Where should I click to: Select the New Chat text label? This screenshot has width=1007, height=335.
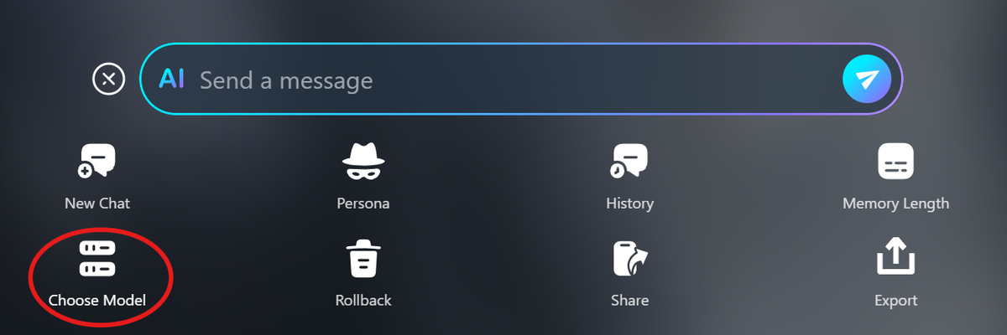pyautogui.click(x=97, y=203)
